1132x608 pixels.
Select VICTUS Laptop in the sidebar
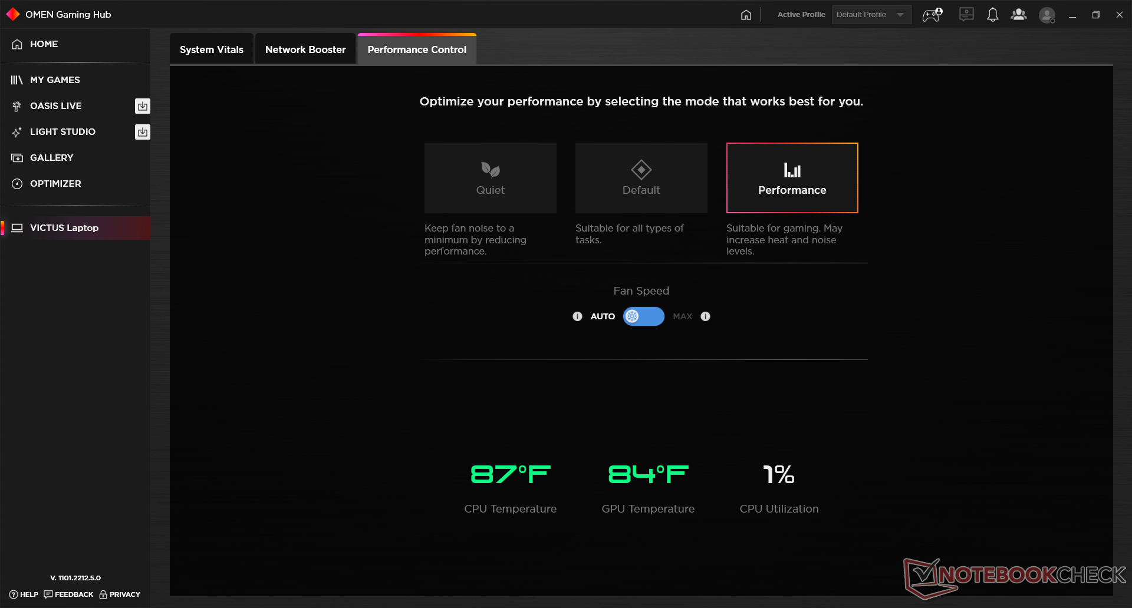click(75, 228)
